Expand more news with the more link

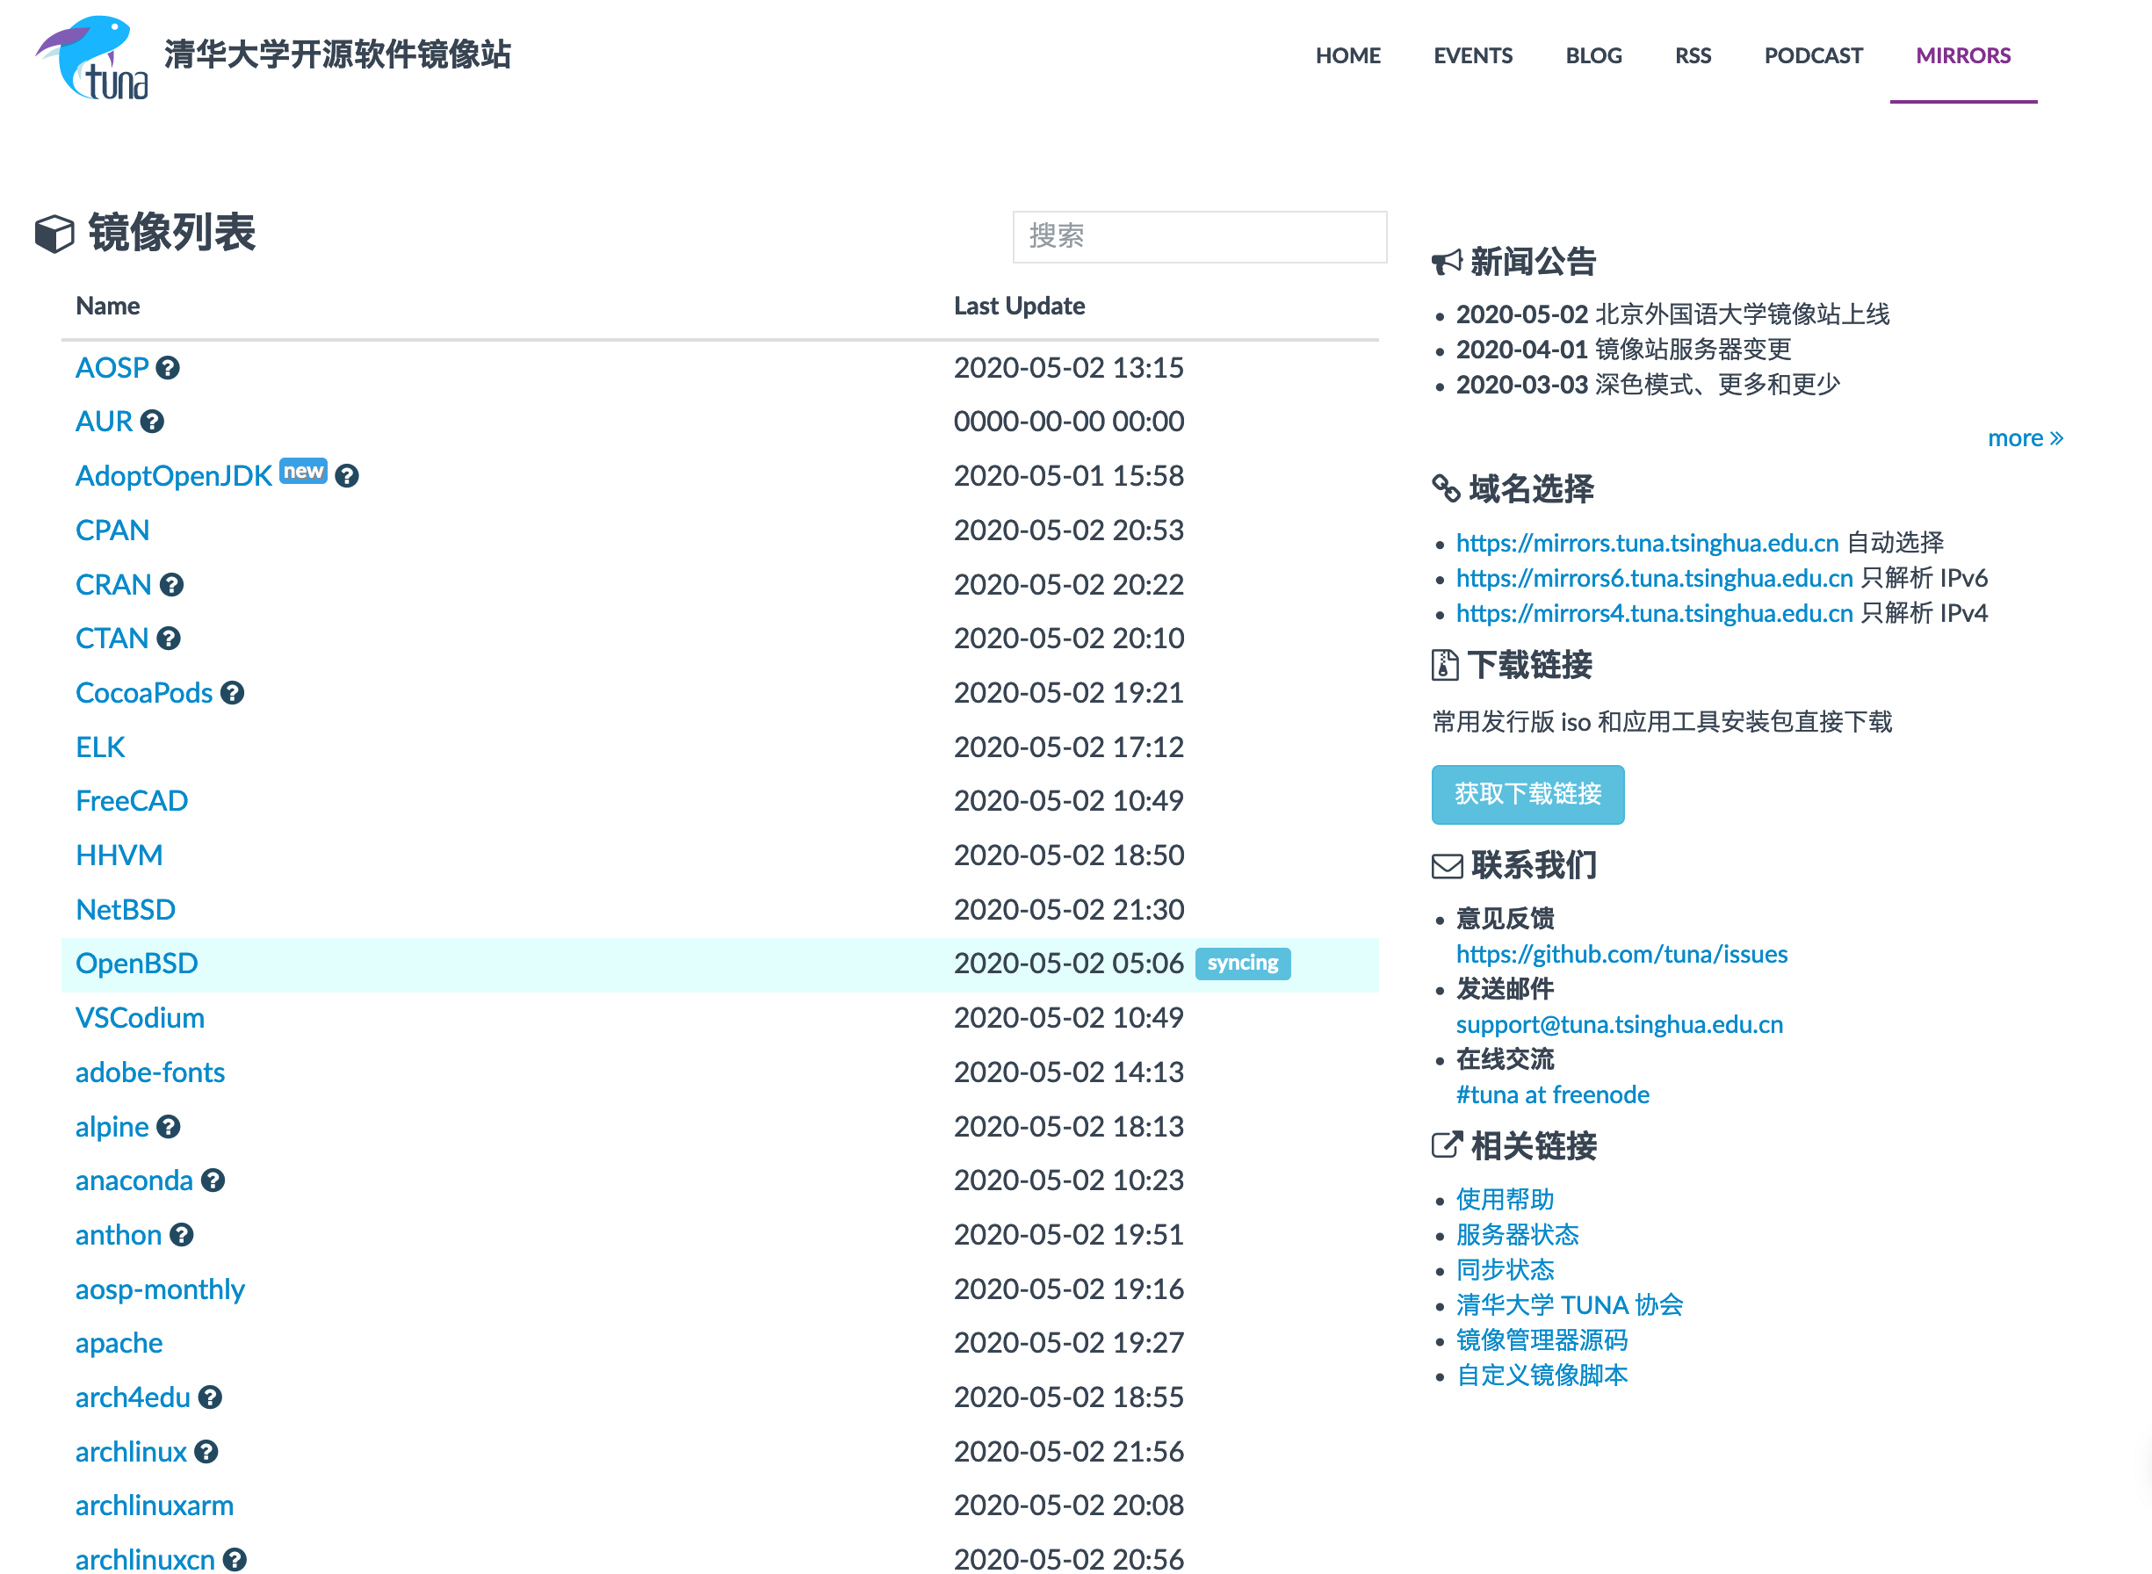point(2026,438)
